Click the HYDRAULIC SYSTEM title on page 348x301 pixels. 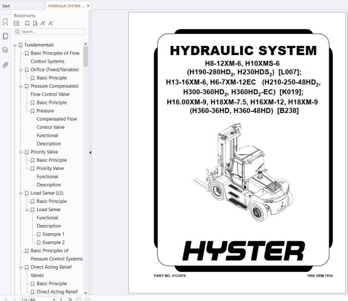coord(243,50)
